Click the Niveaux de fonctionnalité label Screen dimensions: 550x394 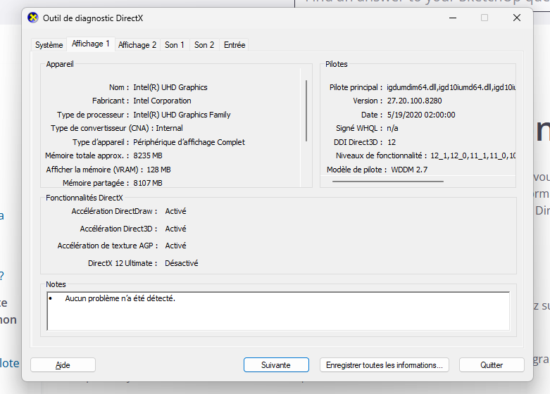pyautogui.click(x=381, y=155)
